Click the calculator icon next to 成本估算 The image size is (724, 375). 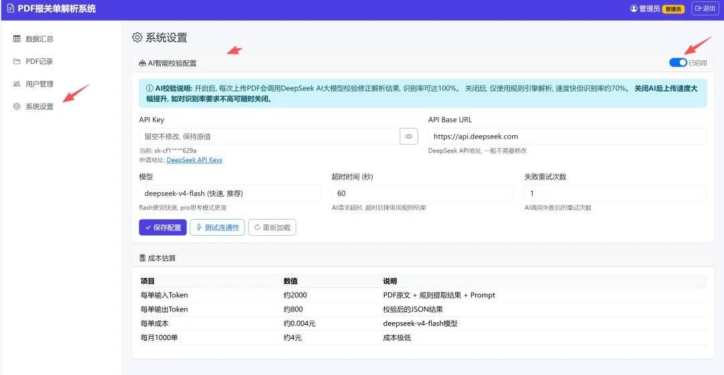[x=142, y=258]
